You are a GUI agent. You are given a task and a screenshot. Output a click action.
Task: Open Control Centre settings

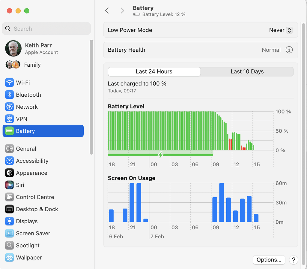pos(35,197)
